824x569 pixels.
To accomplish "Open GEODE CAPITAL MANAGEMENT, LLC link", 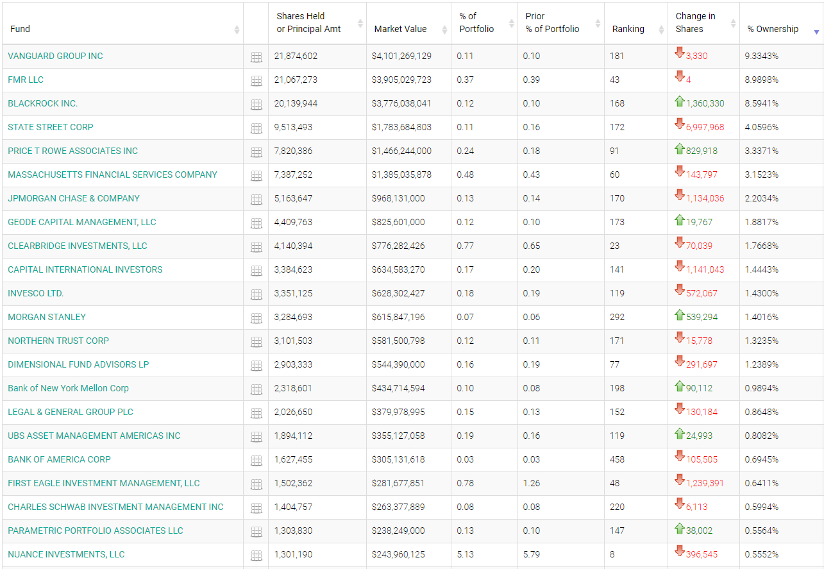I will pos(82,222).
